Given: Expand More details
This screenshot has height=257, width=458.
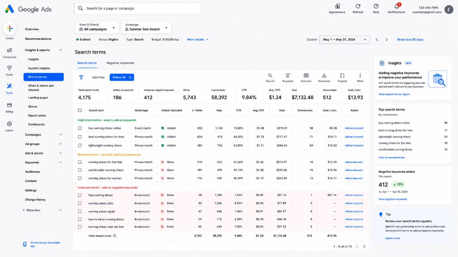Looking at the screenshot, I should coord(198,40).
